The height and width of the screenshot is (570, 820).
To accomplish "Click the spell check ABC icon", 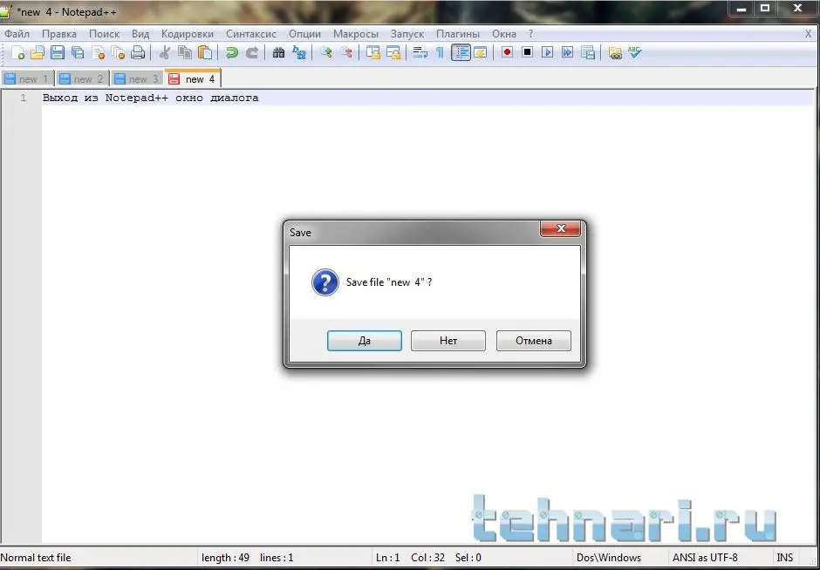I will tap(635, 52).
